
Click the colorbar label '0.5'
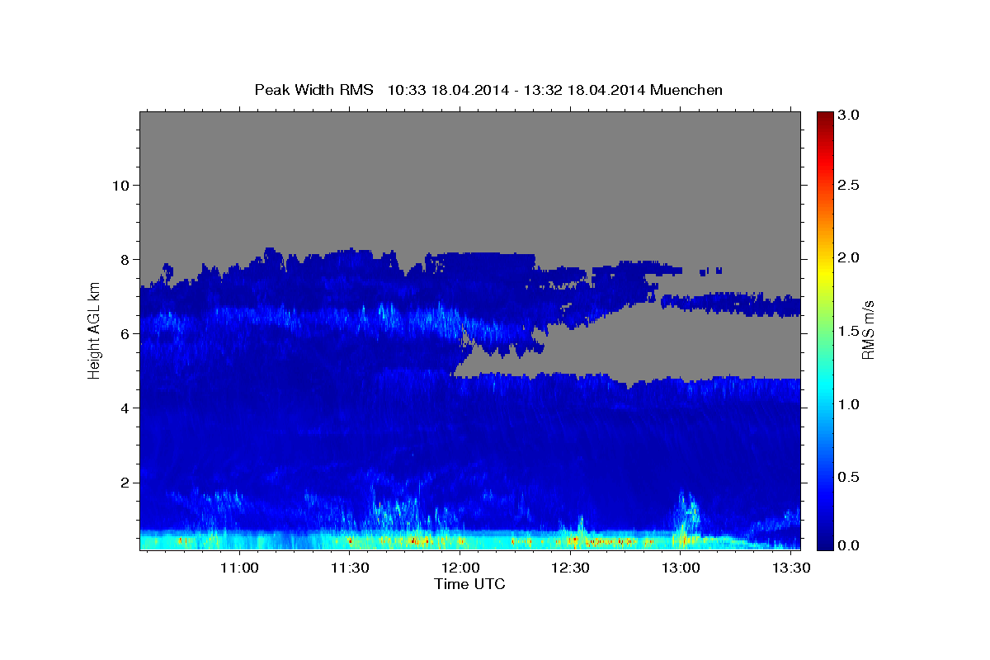click(x=849, y=477)
